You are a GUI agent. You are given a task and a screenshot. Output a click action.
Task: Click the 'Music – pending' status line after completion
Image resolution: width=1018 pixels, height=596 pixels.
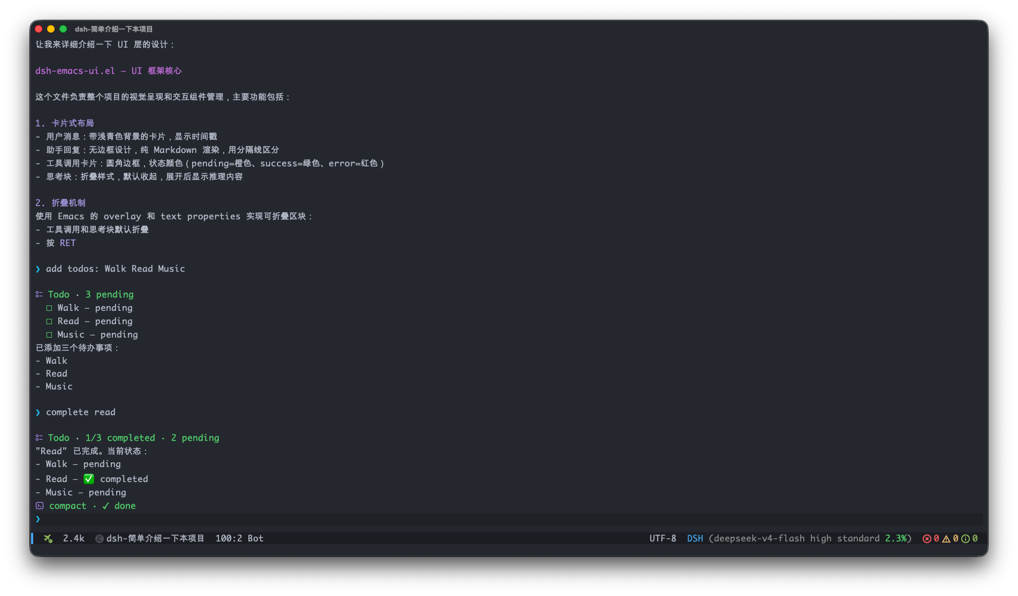click(81, 492)
